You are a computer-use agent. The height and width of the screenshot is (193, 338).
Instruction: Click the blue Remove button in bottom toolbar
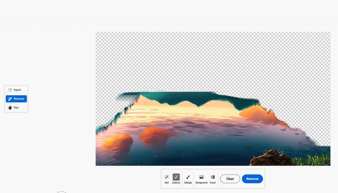(x=252, y=179)
